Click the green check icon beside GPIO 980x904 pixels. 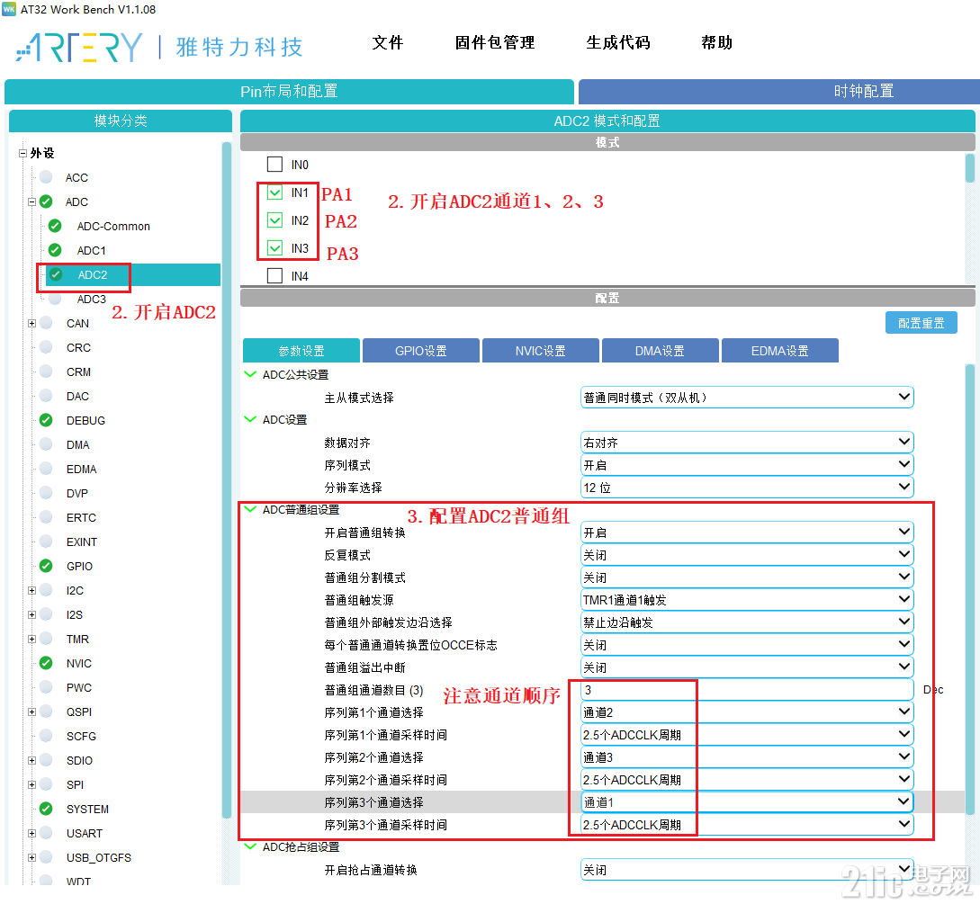tap(46, 566)
